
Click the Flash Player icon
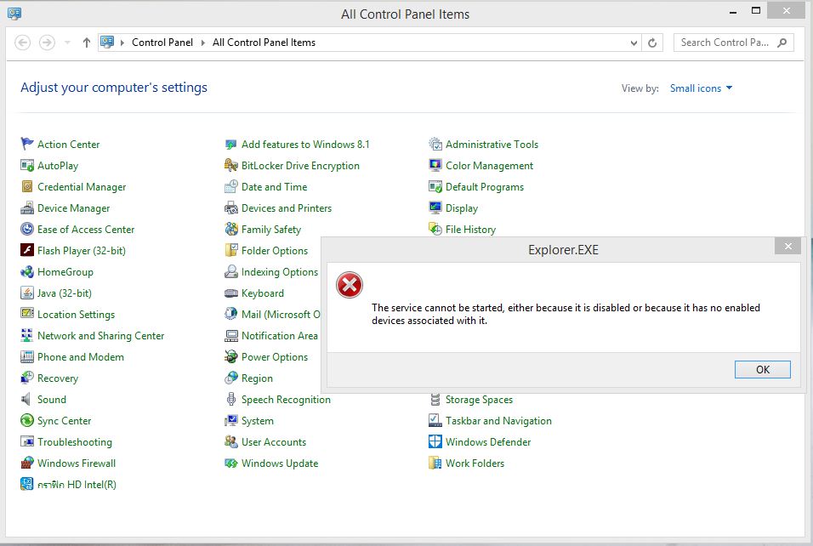[27, 250]
